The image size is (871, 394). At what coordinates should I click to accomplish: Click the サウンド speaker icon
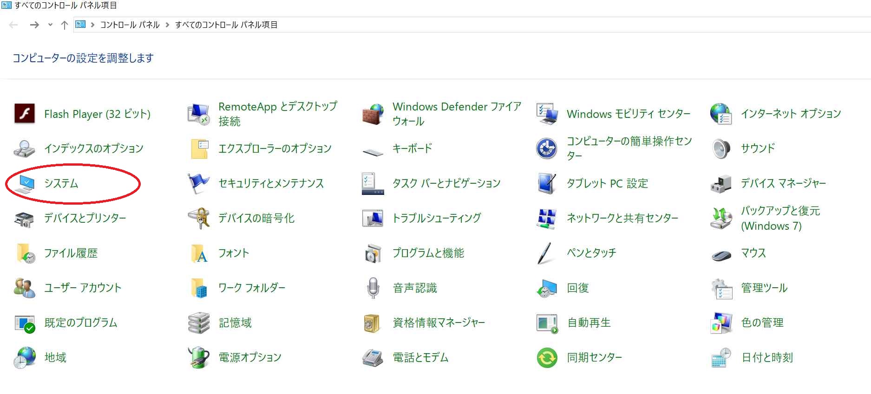[x=721, y=149]
